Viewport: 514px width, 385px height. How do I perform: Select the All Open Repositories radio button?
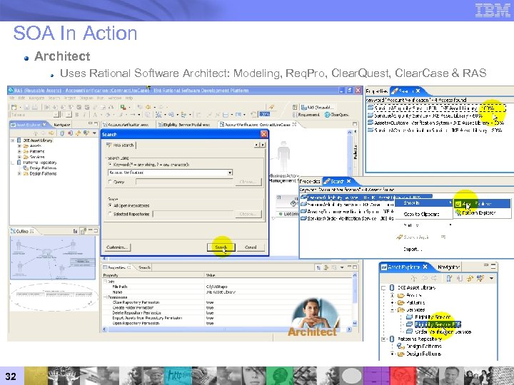coord(110,205)
